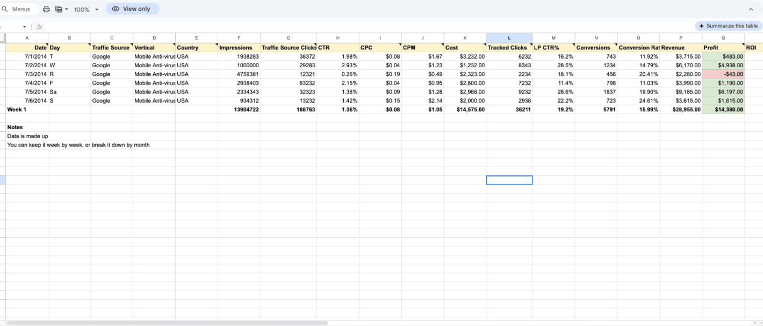Click the LP CTR% header cell
Viewport: 763px width, 326px height.
tap(553, 47)
